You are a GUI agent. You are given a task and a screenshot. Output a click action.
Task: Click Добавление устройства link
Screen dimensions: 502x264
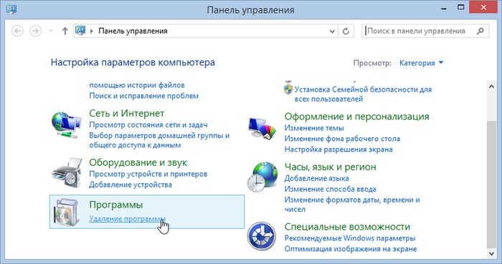coord(131,185)
